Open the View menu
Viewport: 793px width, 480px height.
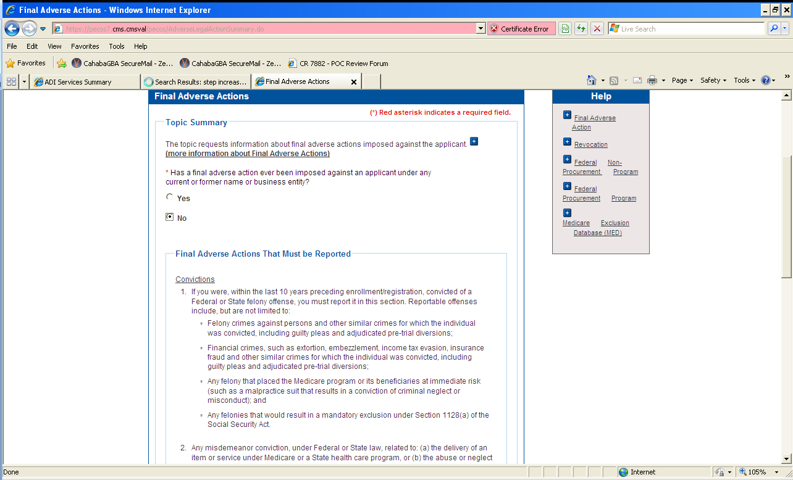pos(54,46)
